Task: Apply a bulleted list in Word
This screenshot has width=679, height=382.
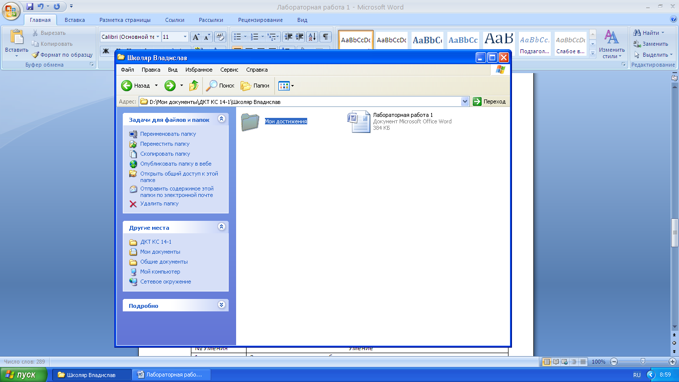Action: point(238,37)
